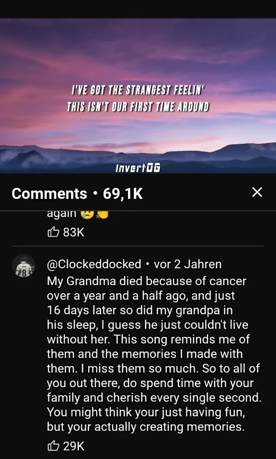
Task: Open Clockeddocked's round profile avatar
Action: (x=23, y=265)
